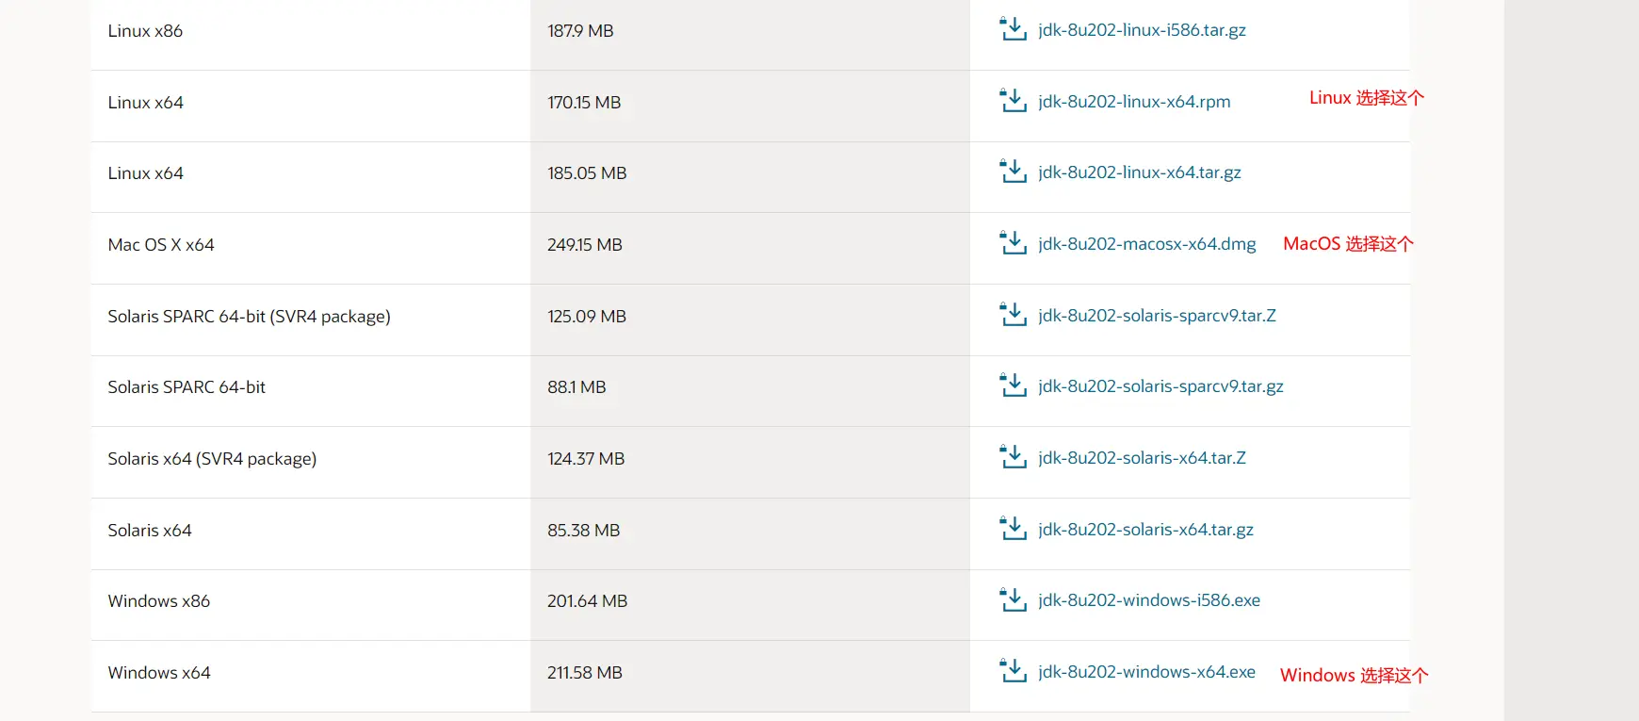Image resolution: width=1639 pixels, height=721 pixels.
Task: Click the '211.58 MB' file size
Action: [585, 673]
